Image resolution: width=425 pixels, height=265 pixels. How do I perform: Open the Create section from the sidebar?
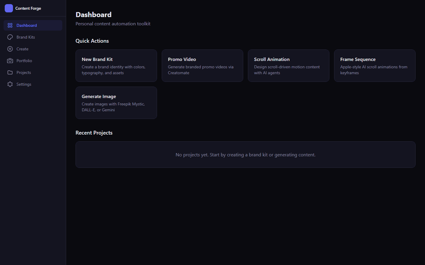pos(22,49)
